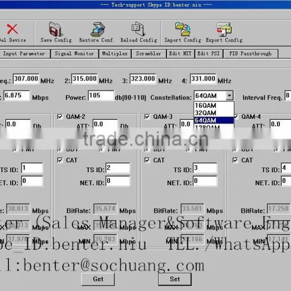291x291 pixels.
Task: Click the Save Config floppy disk icon
Action: point(55,29)
